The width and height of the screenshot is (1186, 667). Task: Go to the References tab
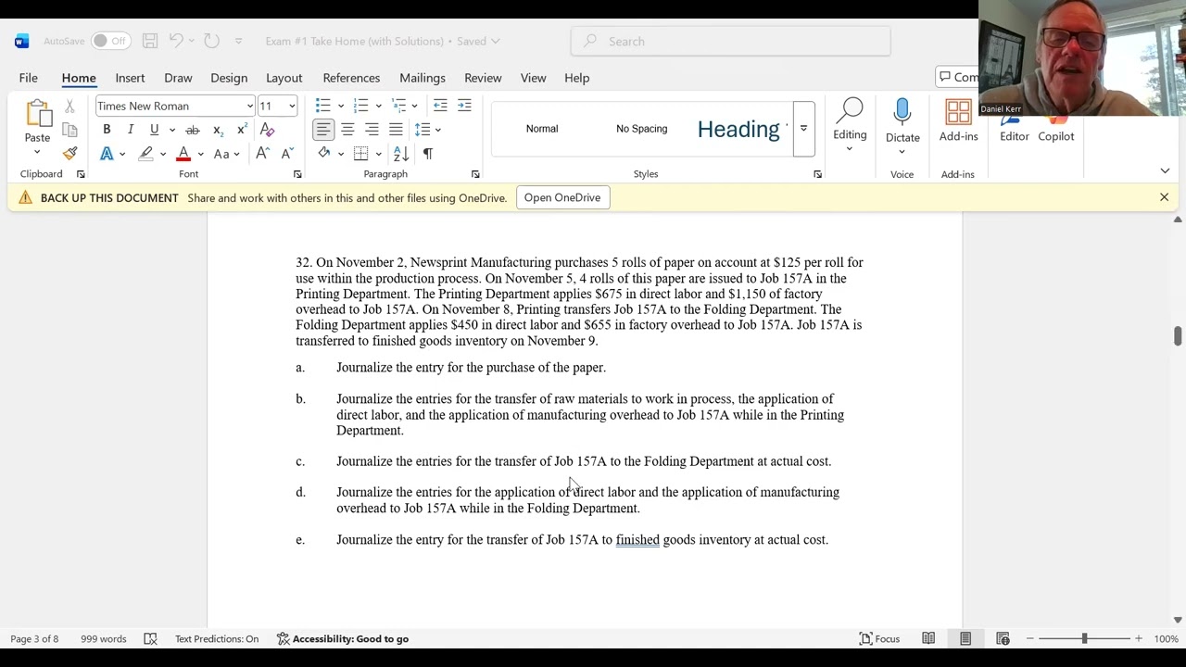(351, 78)
